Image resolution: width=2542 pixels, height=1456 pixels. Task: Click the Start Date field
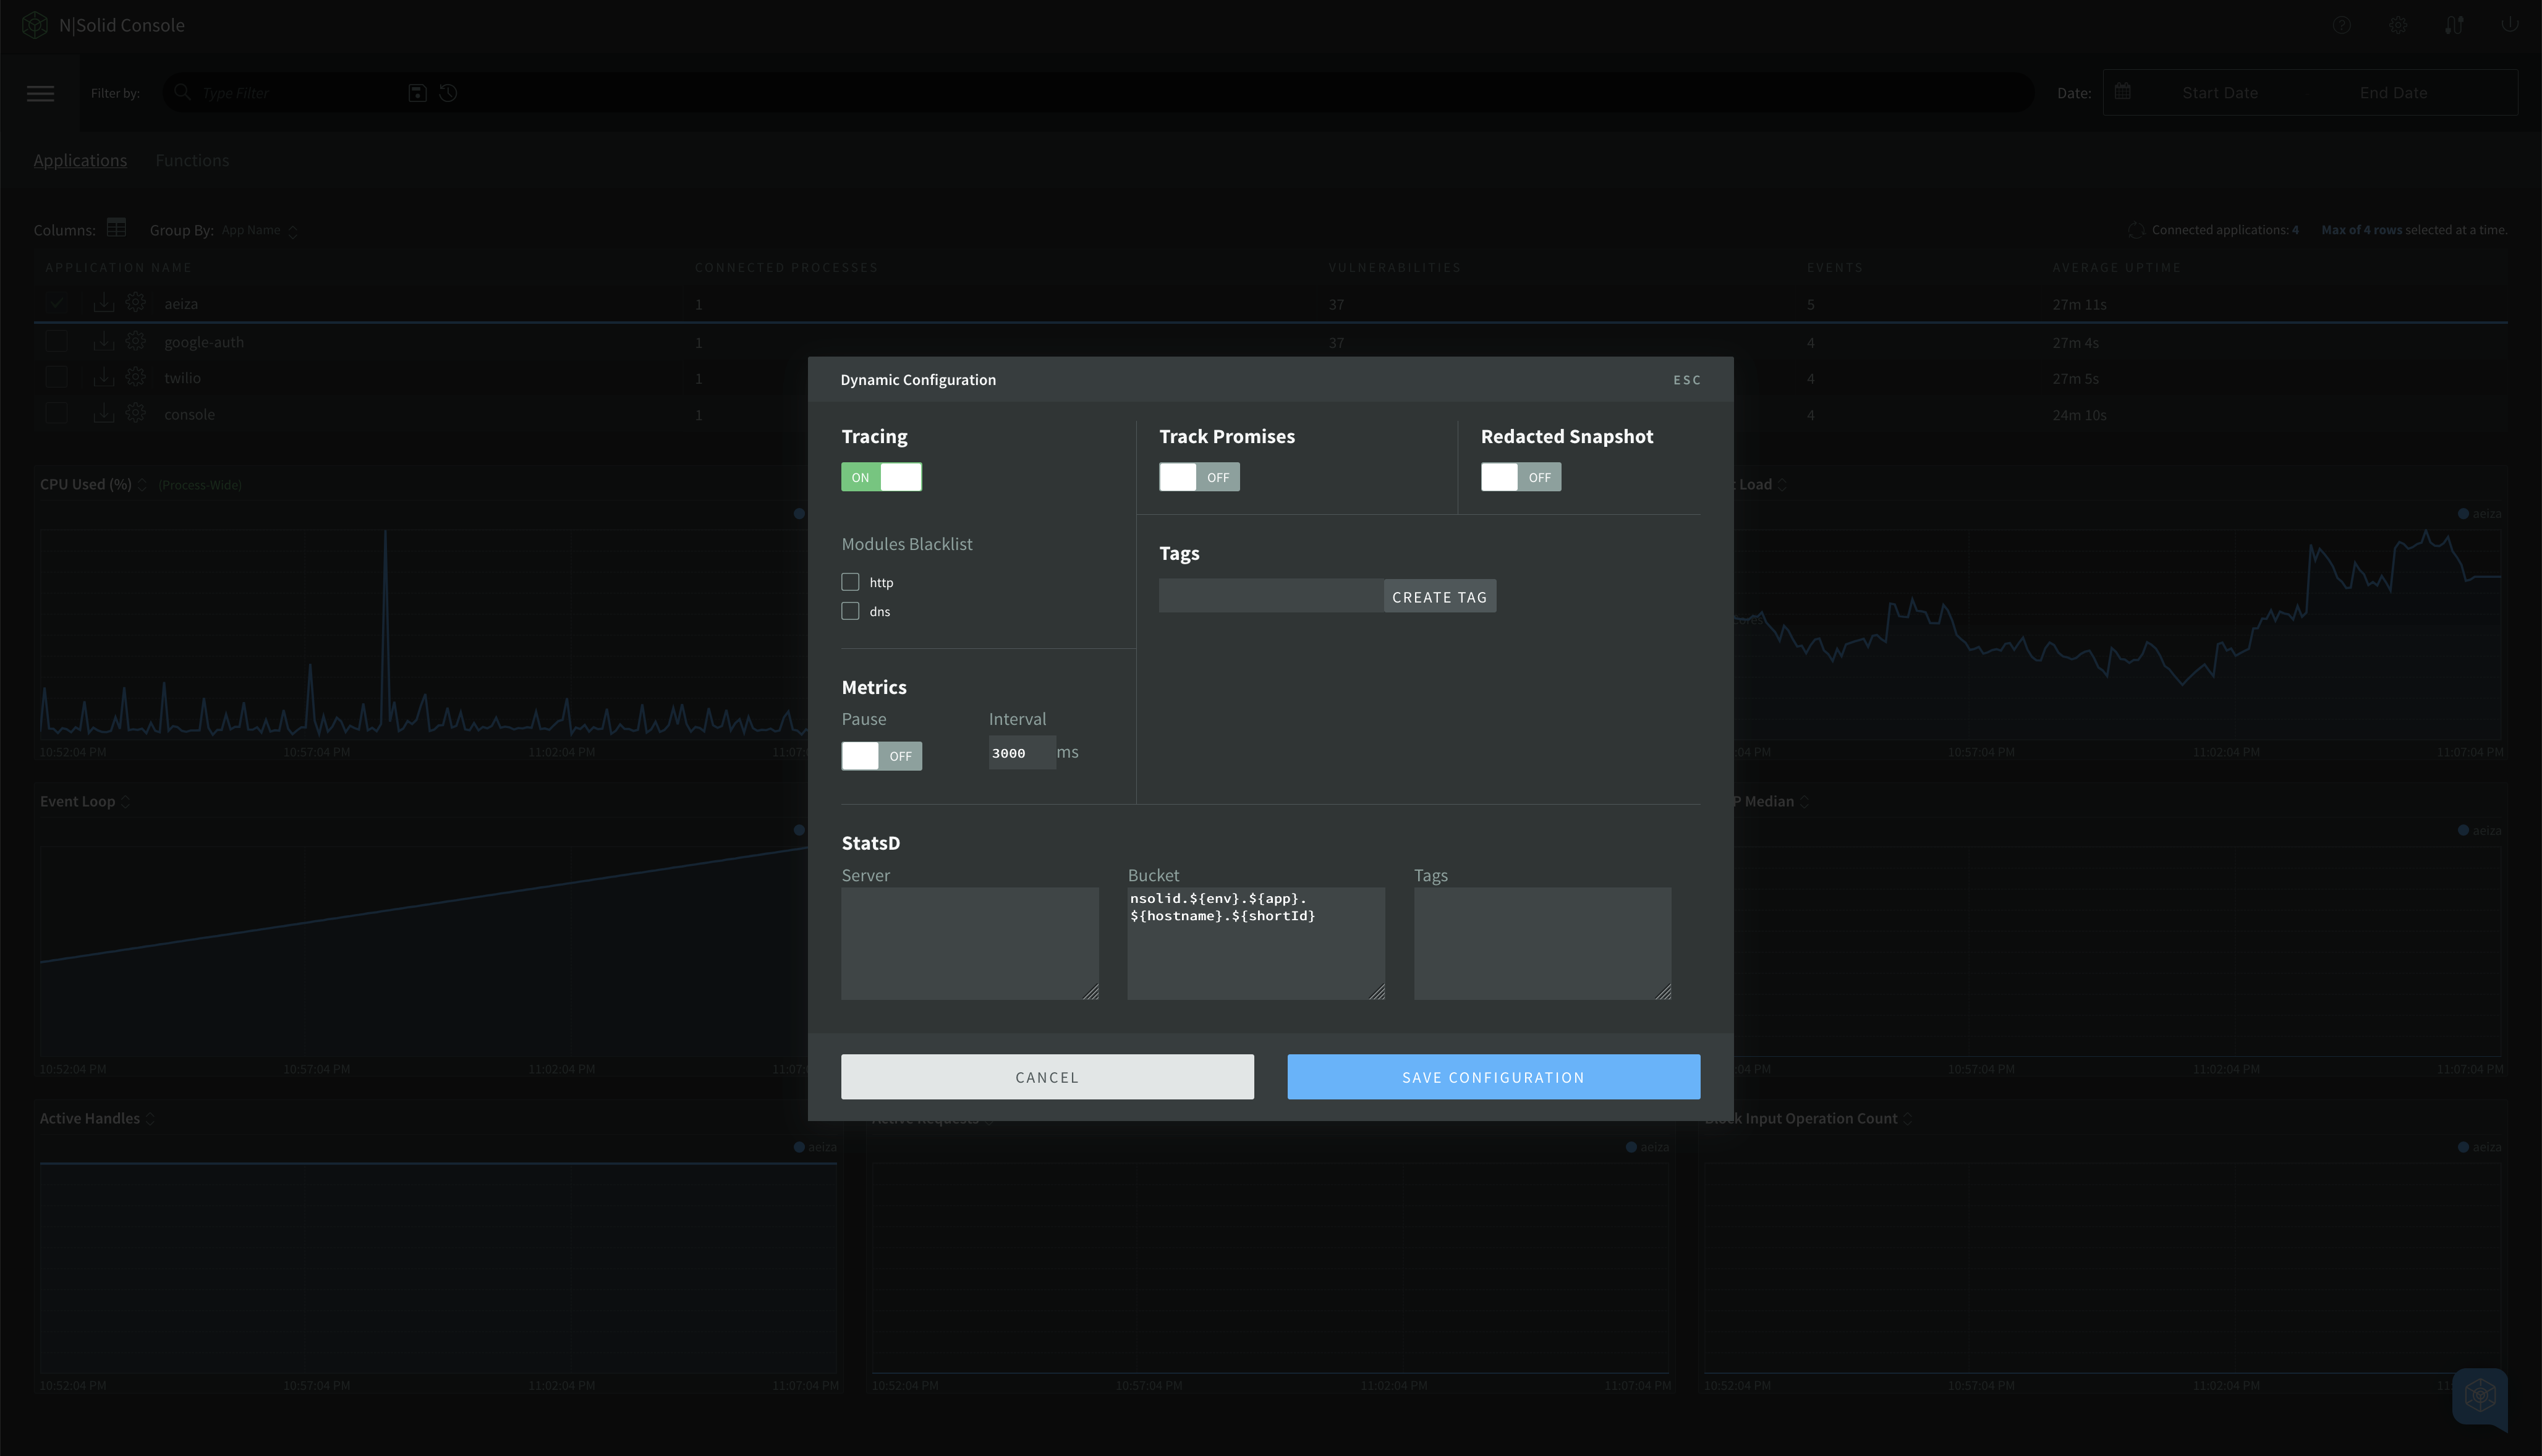coord(2220,93)
